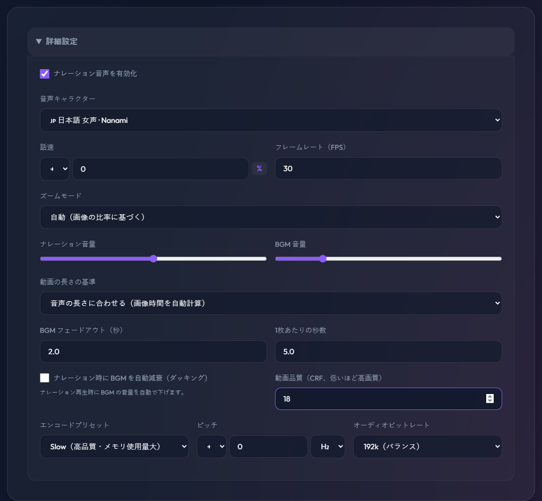This screenshot has width=542, height=501.
Task: Click the 1枚あたりの秒数 input field
Action: pyautogui.click(x=388, y=351)
